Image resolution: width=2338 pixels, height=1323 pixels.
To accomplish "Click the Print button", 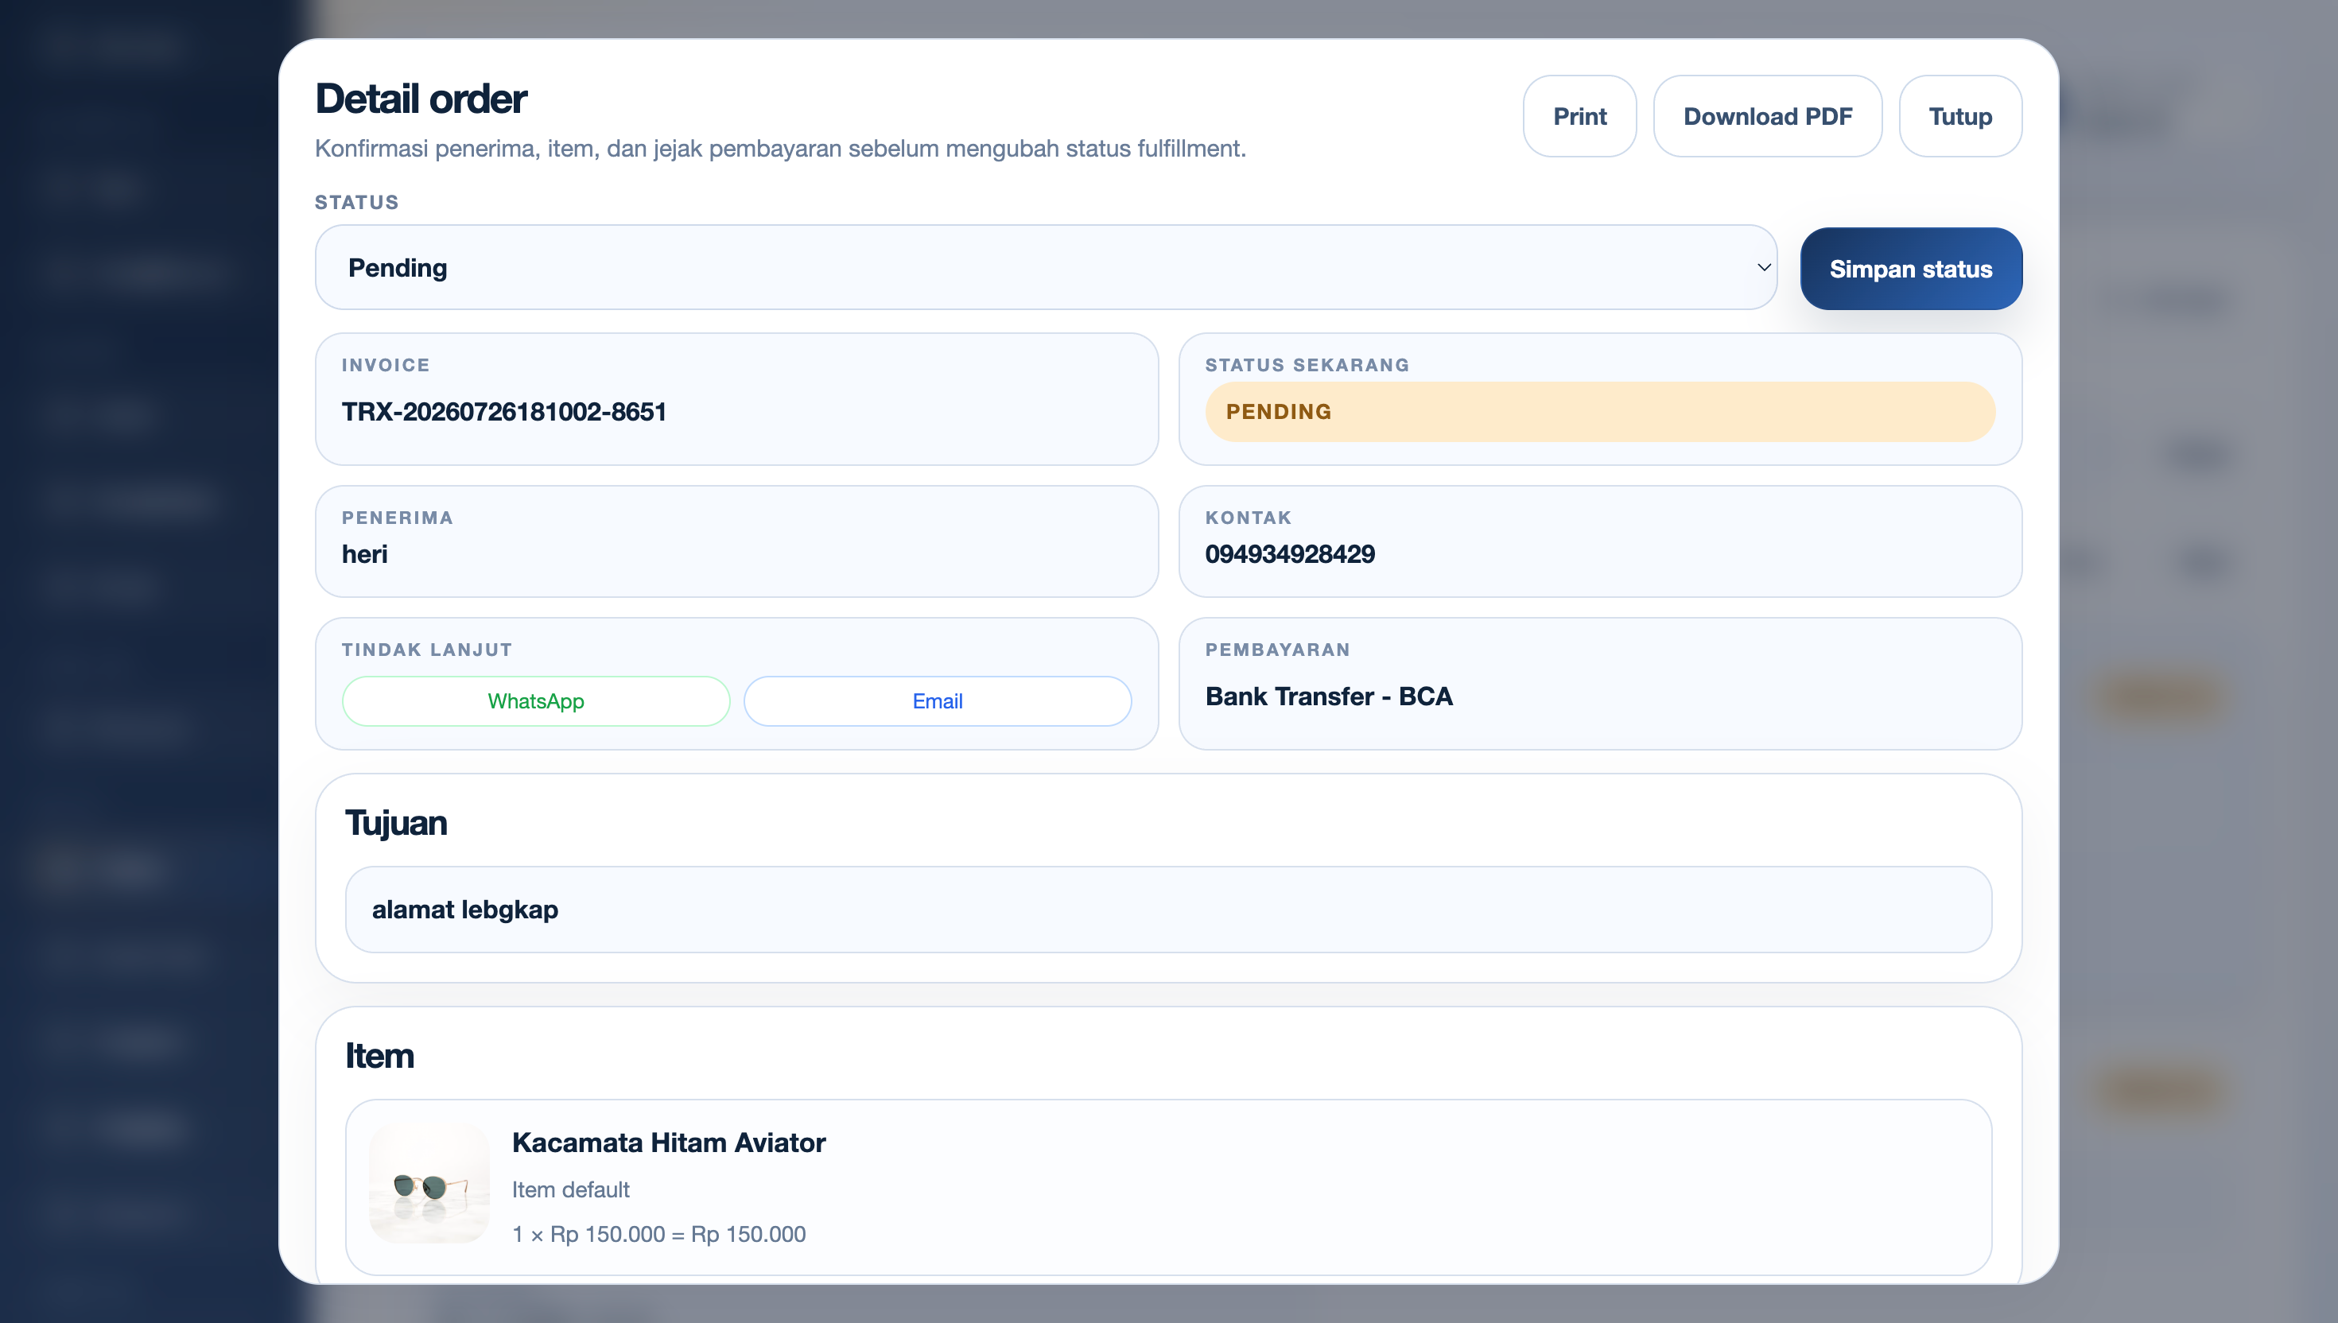I will [x=1579, y=116].
